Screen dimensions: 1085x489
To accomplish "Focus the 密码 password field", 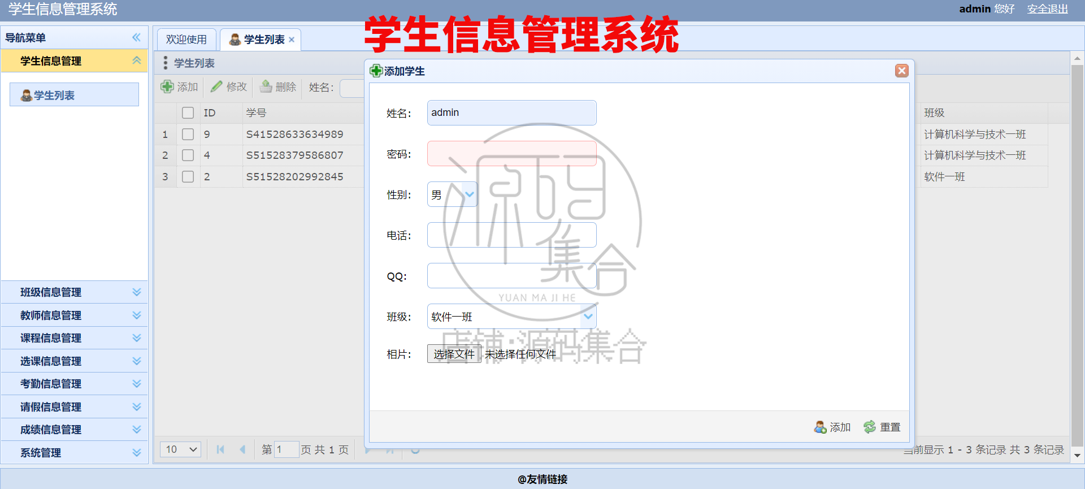I will (x=511, y=153).
